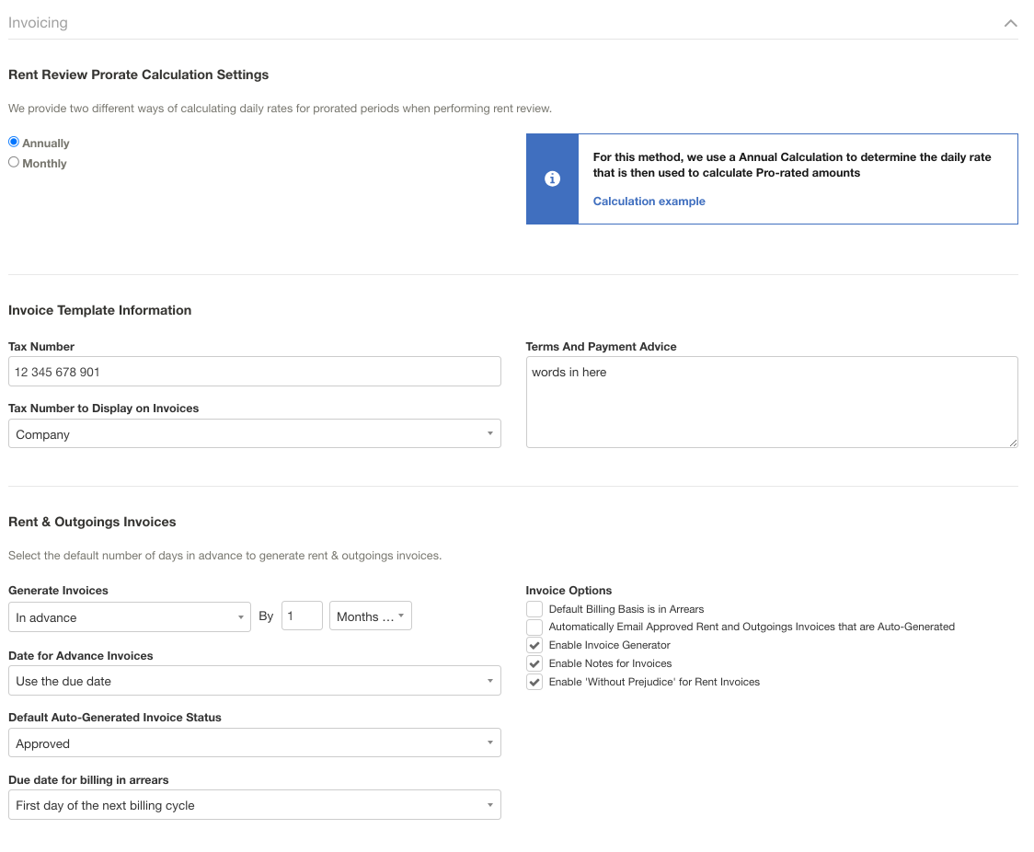Open Due date for billing in arrears dropdown
This screenshot has width=1034, height=852.
point(254,805)
